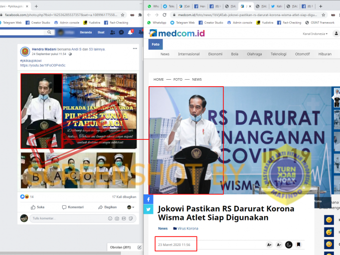Open 17 Kali dibagikan share count
This screenshot has height=255, width=340.
[124, 197]
